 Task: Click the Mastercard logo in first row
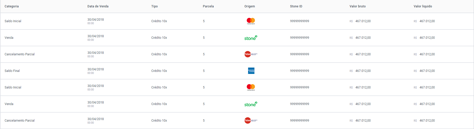coord(251,21)
